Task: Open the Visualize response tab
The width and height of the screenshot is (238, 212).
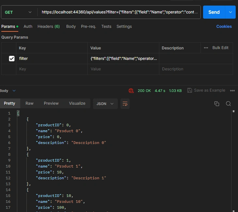Action: pyautogui.click(x=77, y=103)
